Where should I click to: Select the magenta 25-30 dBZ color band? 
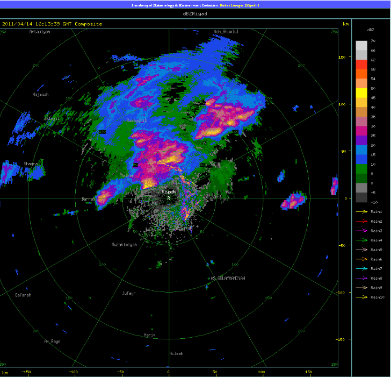(x=361, y=131)
